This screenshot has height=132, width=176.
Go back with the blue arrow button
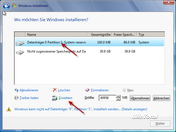coord(6,6)
